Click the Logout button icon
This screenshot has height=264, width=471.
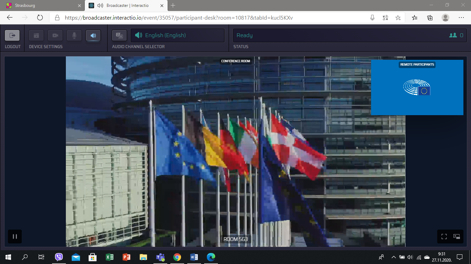pyautogui.click(x=12, y=35)
